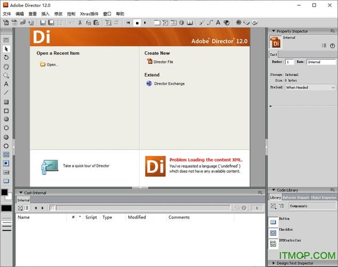The width and height of the screenshot is (338, 267).
Task: Open the Score window toolbar icon
Action: point(174,22)
